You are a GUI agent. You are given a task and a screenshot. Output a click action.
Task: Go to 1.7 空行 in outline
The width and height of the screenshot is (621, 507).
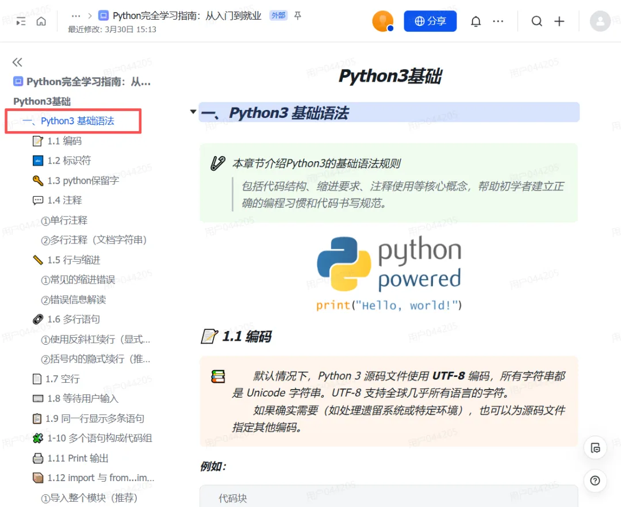(56, 379)
